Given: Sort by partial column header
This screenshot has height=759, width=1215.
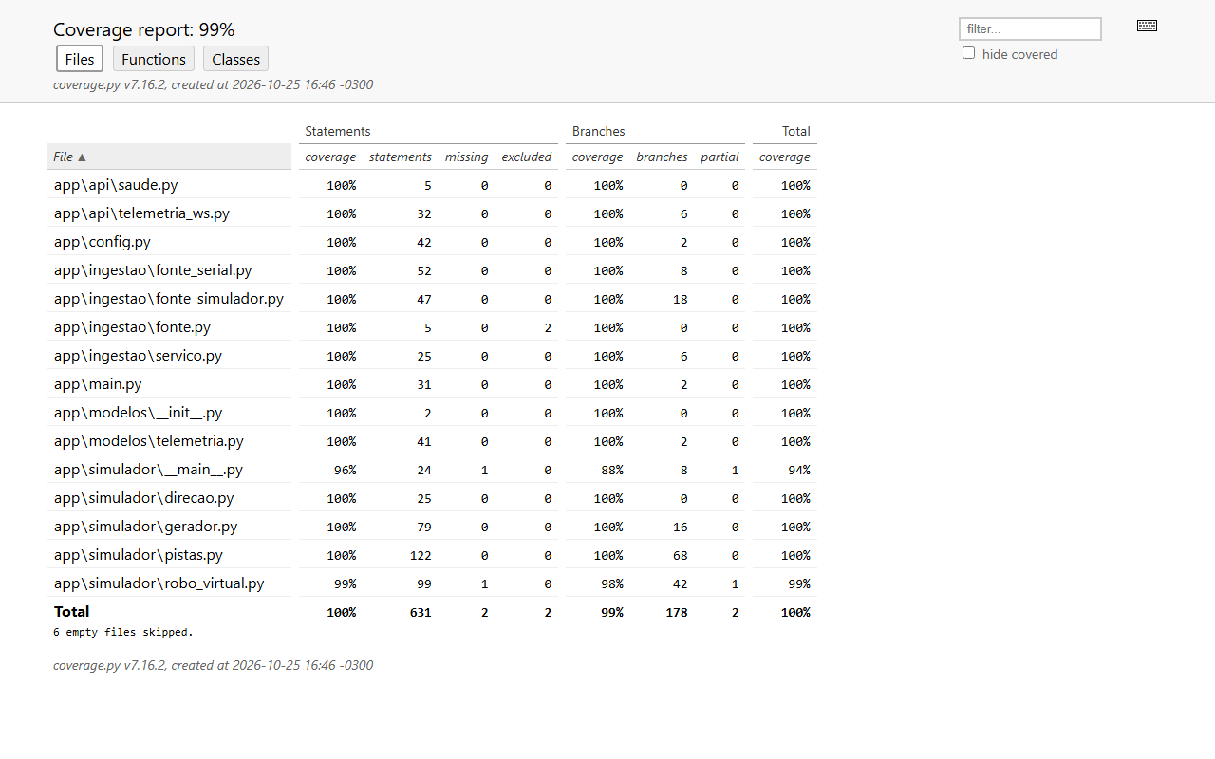Looking at the screenshot, I should [x=720, y=157].
